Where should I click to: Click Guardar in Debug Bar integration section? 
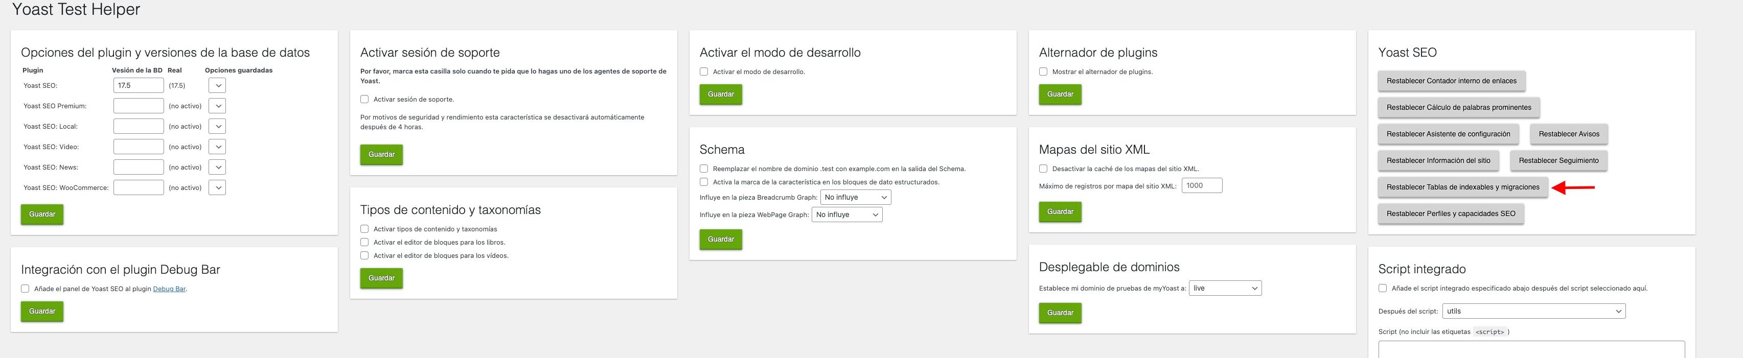42,312
